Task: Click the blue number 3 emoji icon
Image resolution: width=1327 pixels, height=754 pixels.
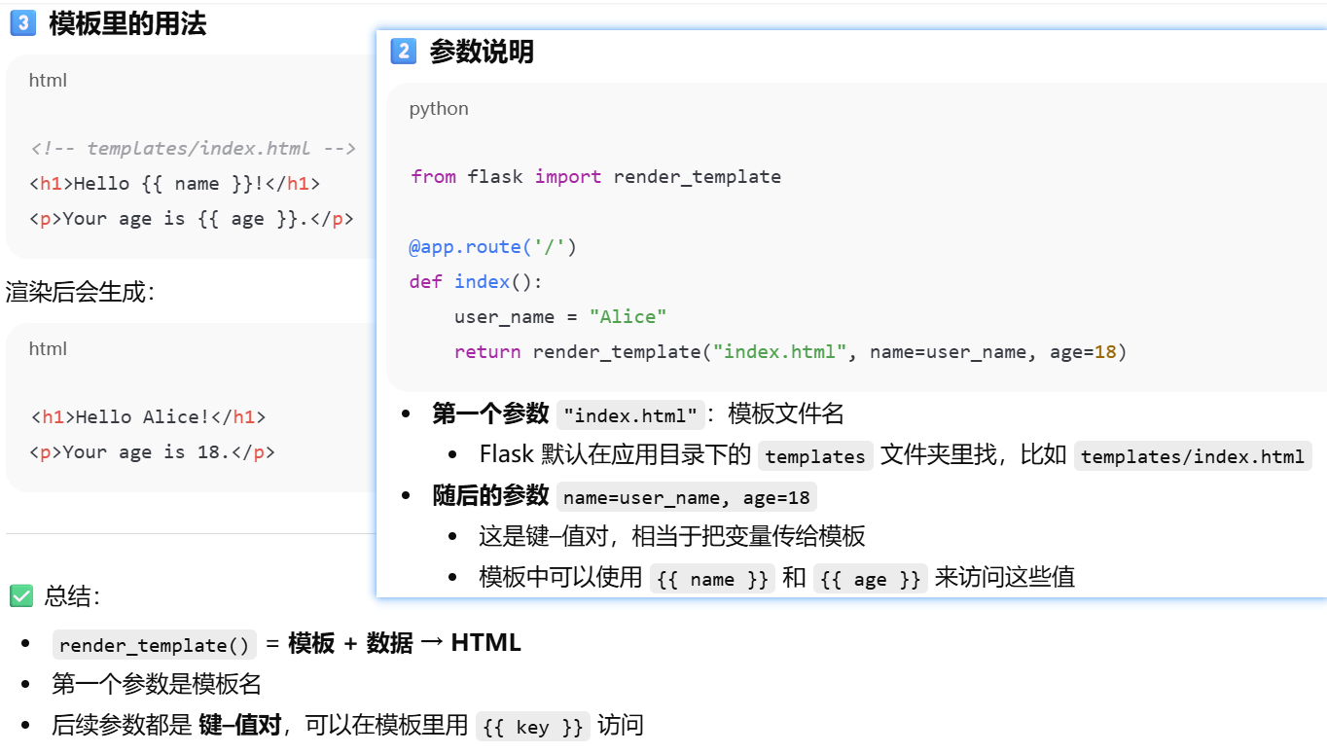Action: [22, 23]
